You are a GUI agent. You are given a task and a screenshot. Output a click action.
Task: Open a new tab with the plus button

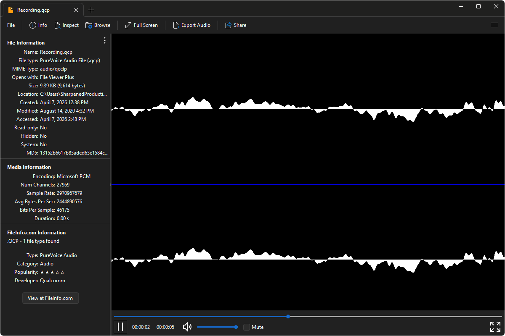91,10
